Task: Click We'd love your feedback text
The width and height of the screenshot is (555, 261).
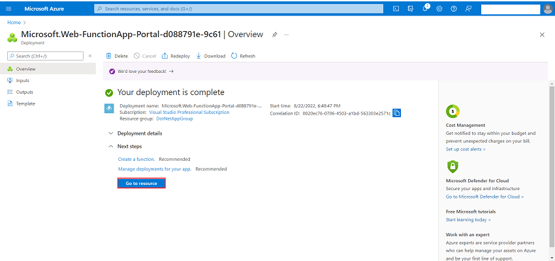Action: click(142, 71)
